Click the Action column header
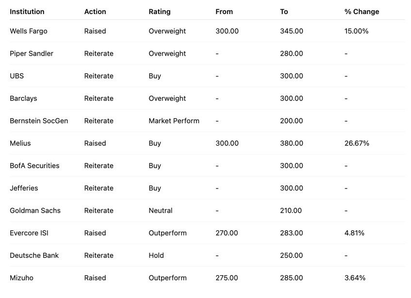The image size is (411, 298). [x=95, y=12]
